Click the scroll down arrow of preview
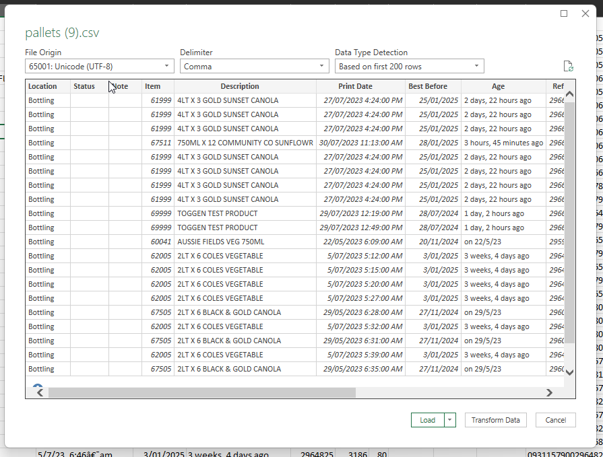This screenshot has width=603, height=457. click(x=569, y=372)
